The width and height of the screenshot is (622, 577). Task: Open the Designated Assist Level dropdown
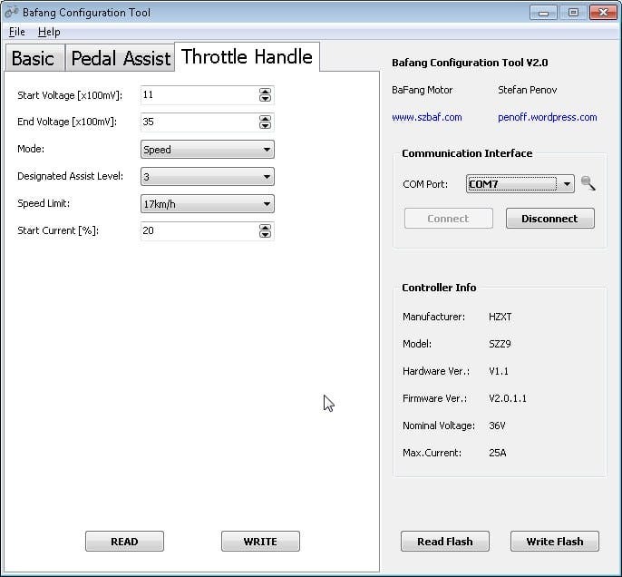point(208,177)
